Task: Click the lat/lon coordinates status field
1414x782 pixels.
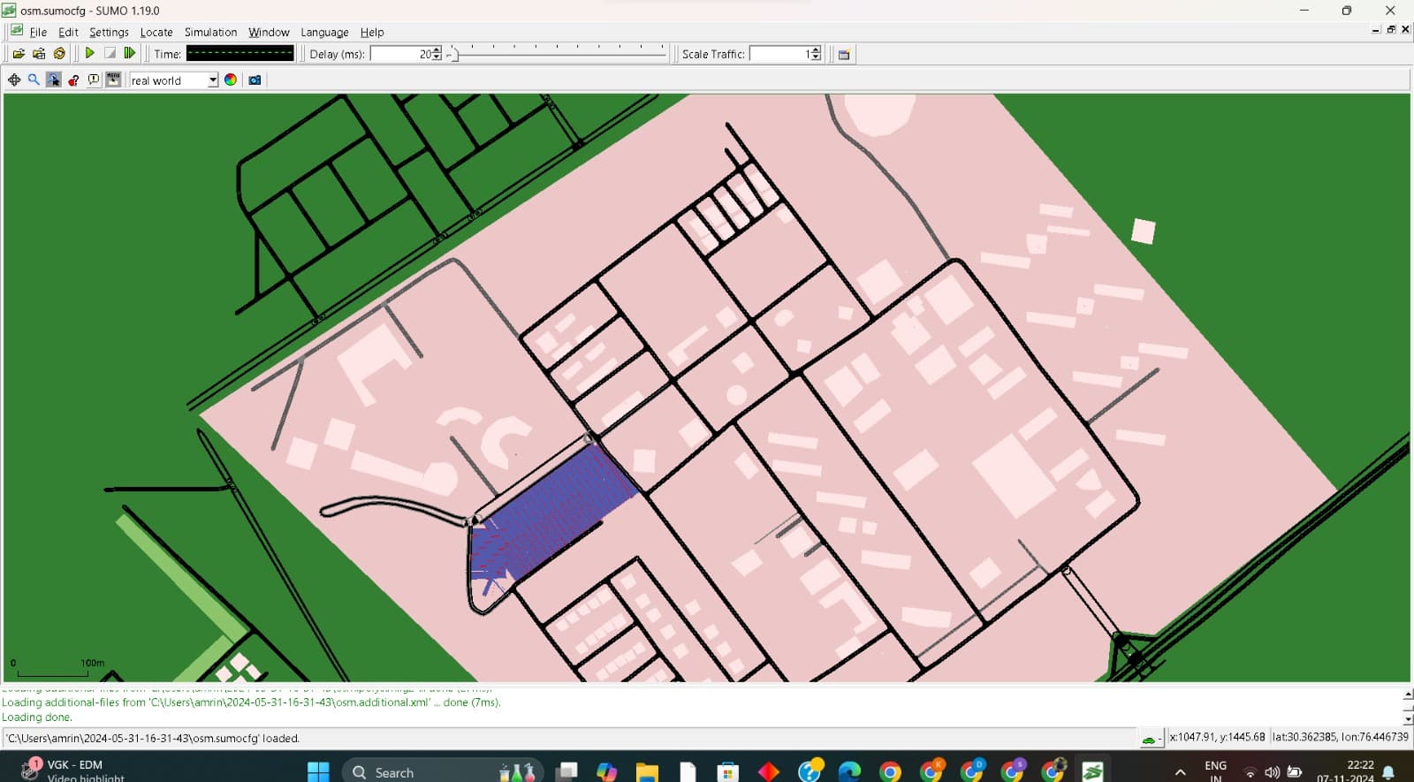Action: (x=1340, y=737)
